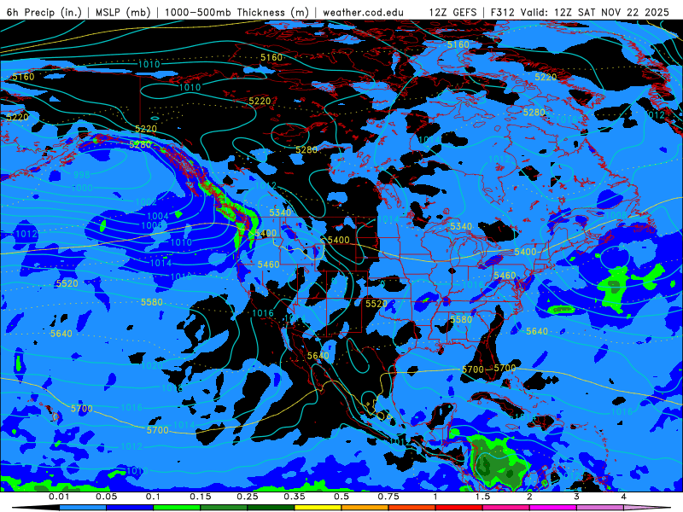Click the 1.5 legend scale label
683x512 pixels.
482,497
